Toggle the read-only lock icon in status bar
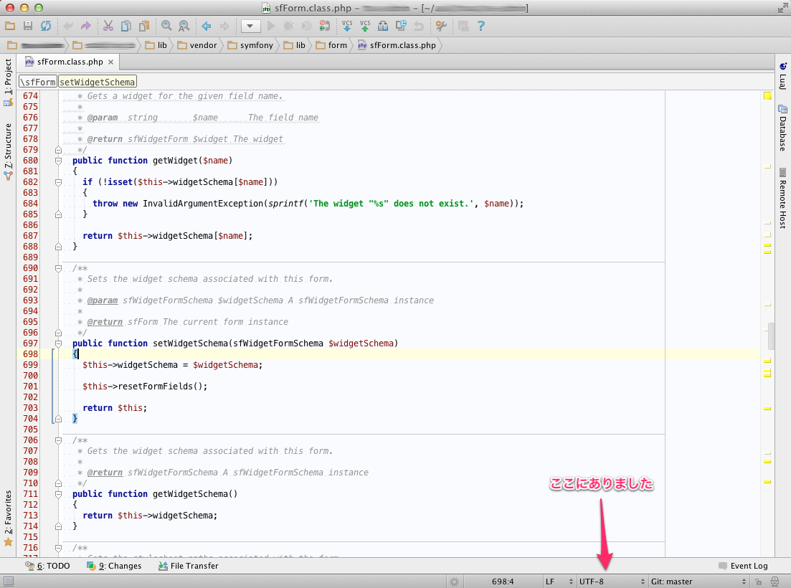 tap(757, 582)
